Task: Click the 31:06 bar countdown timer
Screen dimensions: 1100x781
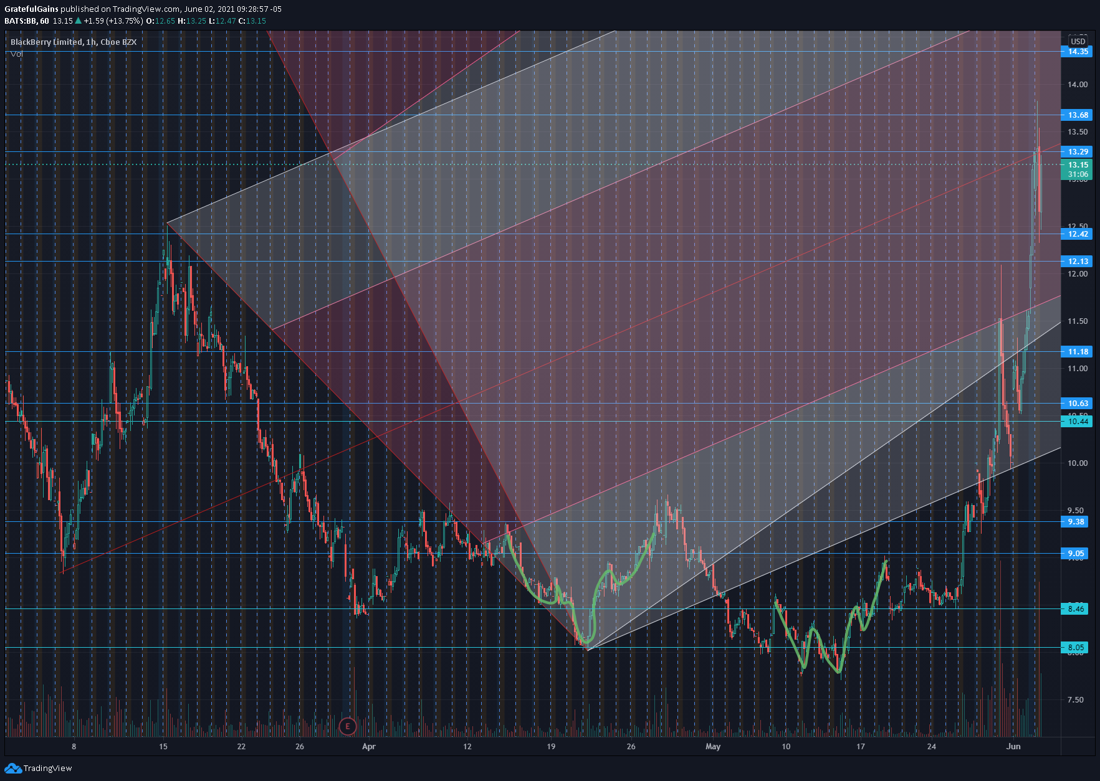Action: (1076, 174)
